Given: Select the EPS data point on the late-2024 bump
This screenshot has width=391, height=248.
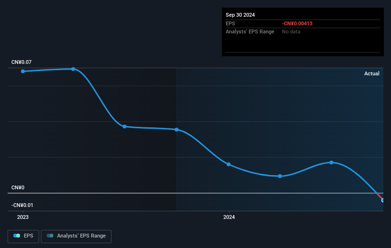Looking at the screenshot, I should pos(331,163).
